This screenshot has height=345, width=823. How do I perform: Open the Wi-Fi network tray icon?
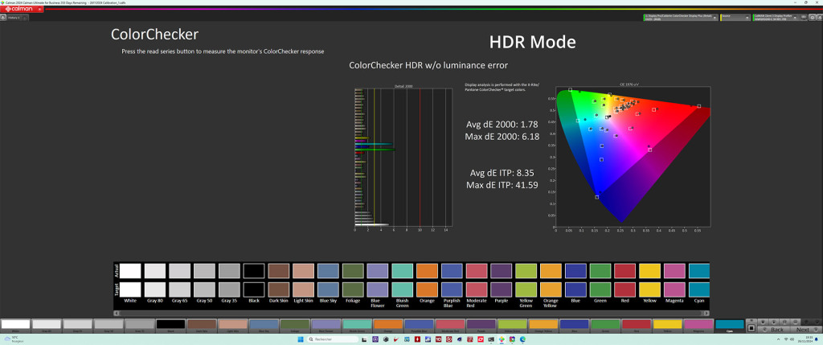pyautogui.click(x=786, y=339)
